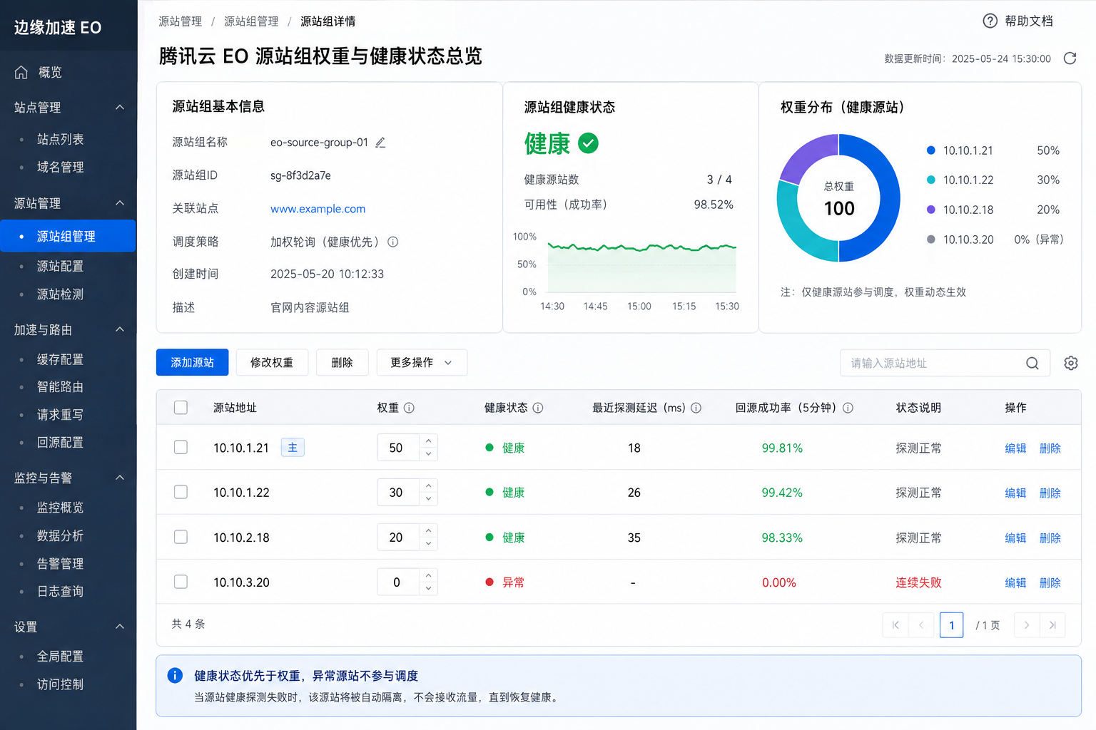
Task: Click the 10.10.1.21 blue legend dot
Action: tap(930, 150)
